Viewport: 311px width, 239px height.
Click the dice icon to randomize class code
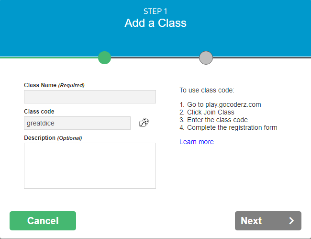click(x=144, y=123)
